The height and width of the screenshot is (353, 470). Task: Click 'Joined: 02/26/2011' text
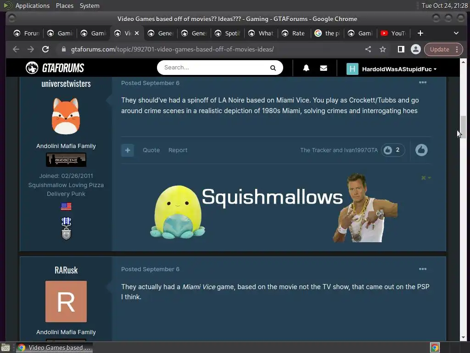(66, 176)
